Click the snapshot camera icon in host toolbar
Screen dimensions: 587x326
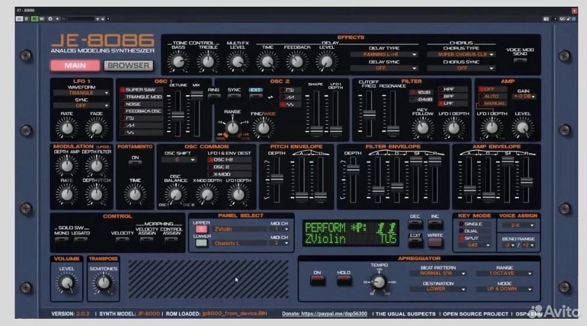click(546, 19)
